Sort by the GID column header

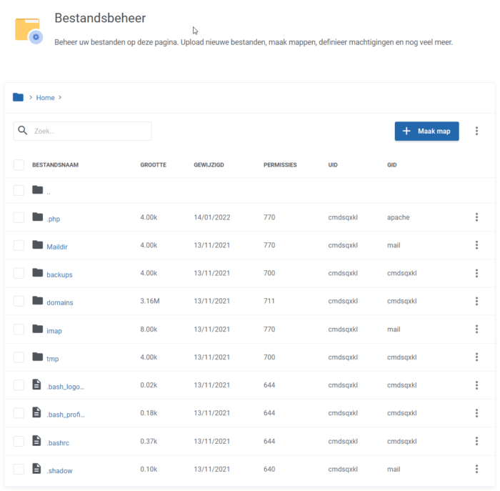coord(392,165)
